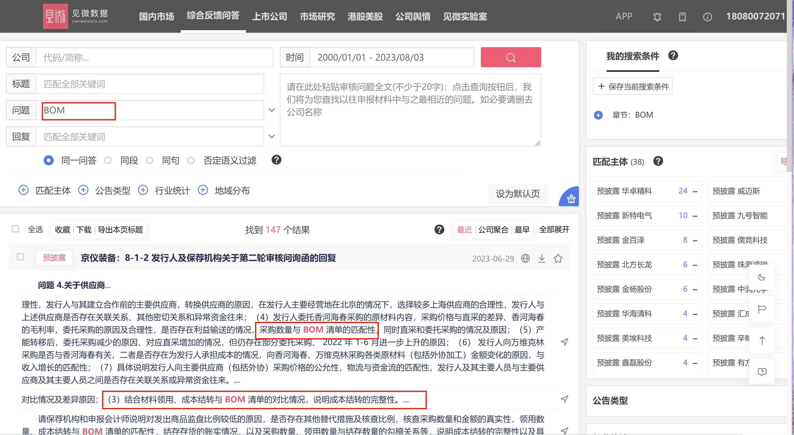Open the 时间 date range picker
Image resolution: width=794 pixels, height=435 pixels.
pos(392,57)
